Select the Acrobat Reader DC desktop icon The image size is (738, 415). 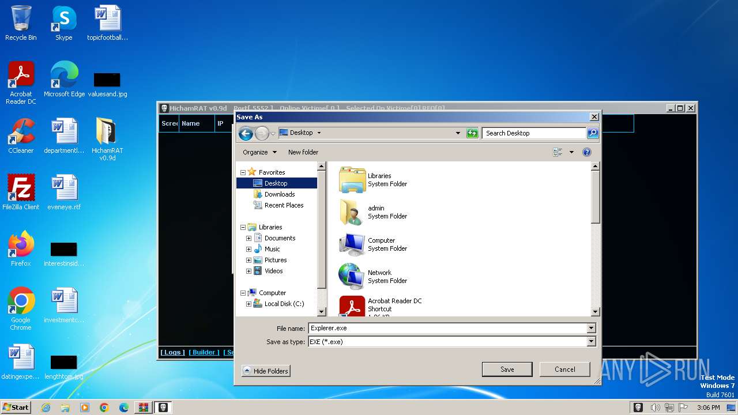tap(21, 83)
